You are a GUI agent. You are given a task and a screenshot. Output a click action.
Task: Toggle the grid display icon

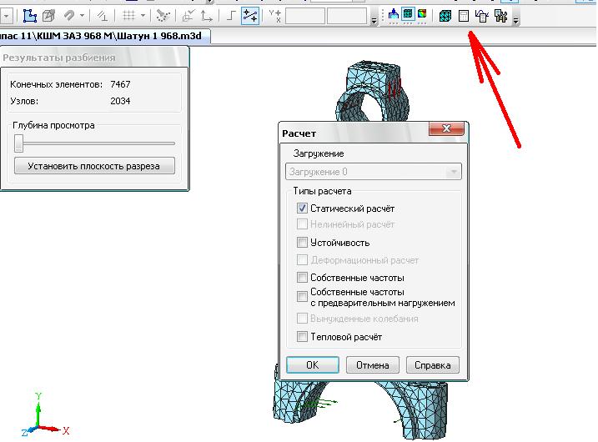129,16
